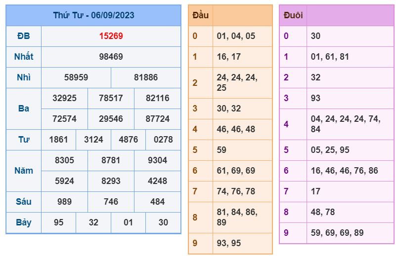Select third prize number 78517
Image resolution: width=400 pixels, height=256 pixels.
(x=111, y=98)
